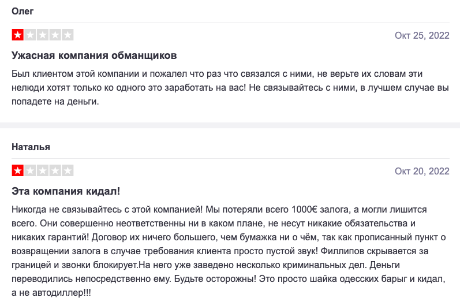
Task: Click the date Окт 25, 2022
Action: [422, 35]
